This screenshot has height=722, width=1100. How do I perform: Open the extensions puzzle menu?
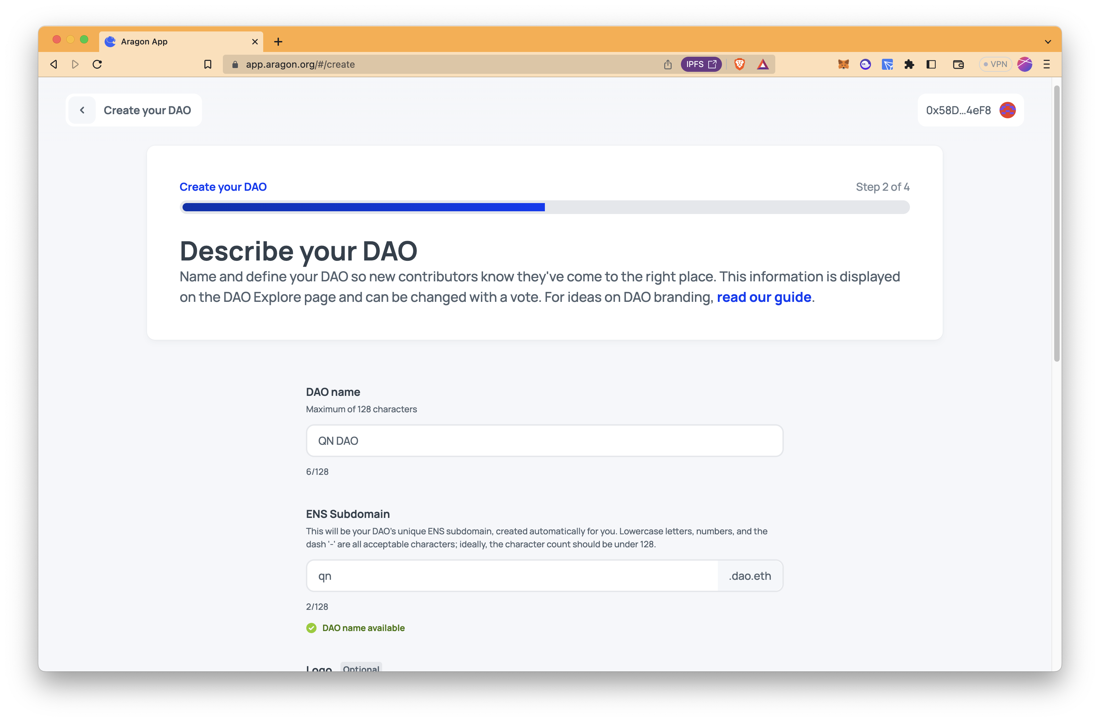point(909,64)
